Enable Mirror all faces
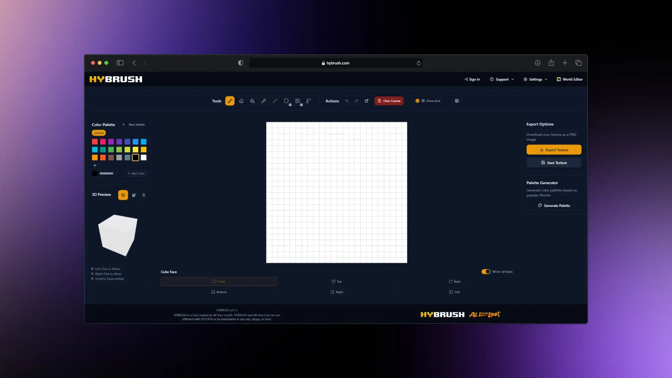 (486, 272)
